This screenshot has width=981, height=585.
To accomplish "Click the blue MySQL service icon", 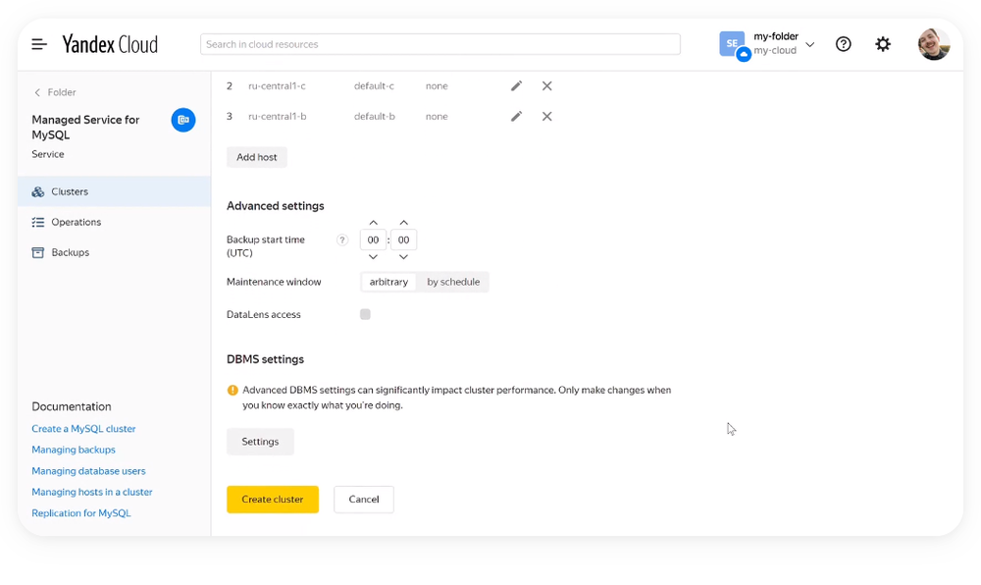I will click(183, 120).
